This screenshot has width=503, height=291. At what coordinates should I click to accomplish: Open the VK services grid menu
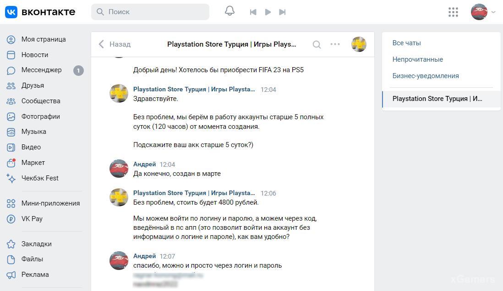click(x=453, y=12)
